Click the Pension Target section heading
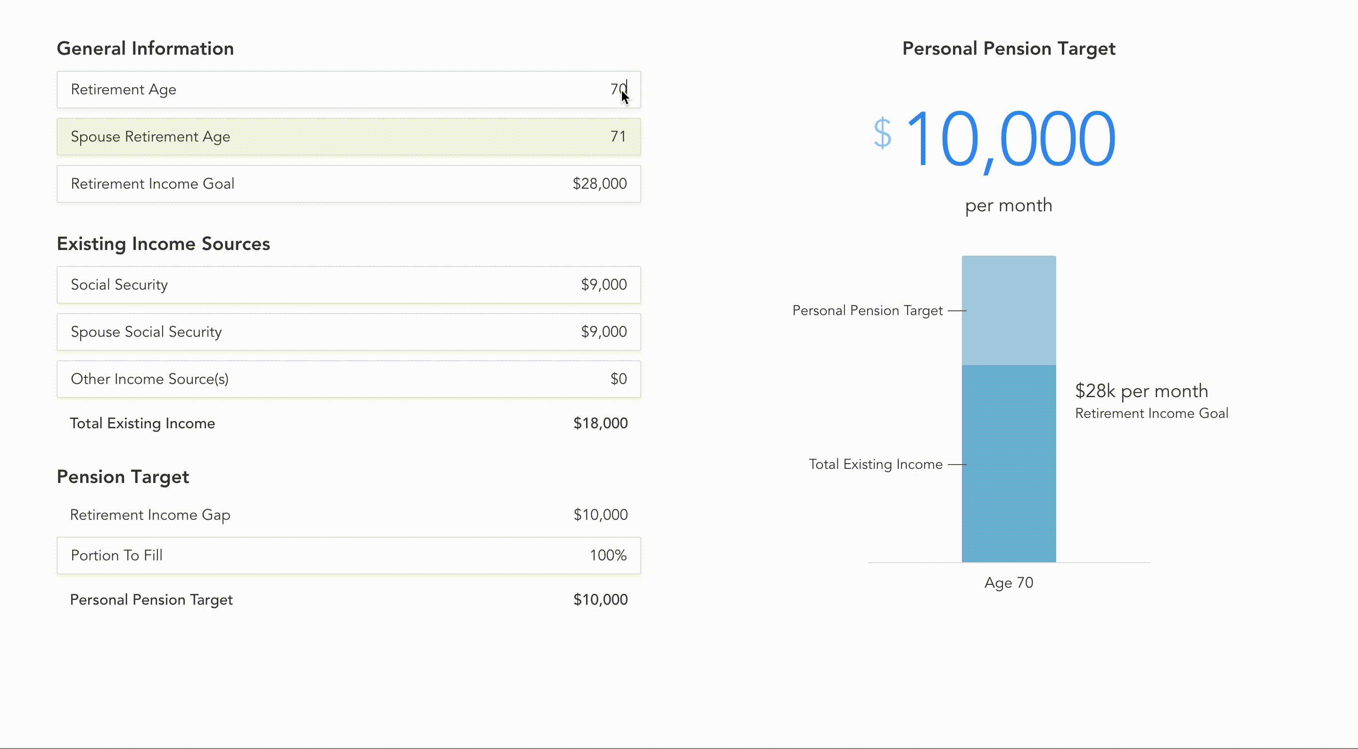 tap(123, 477)
